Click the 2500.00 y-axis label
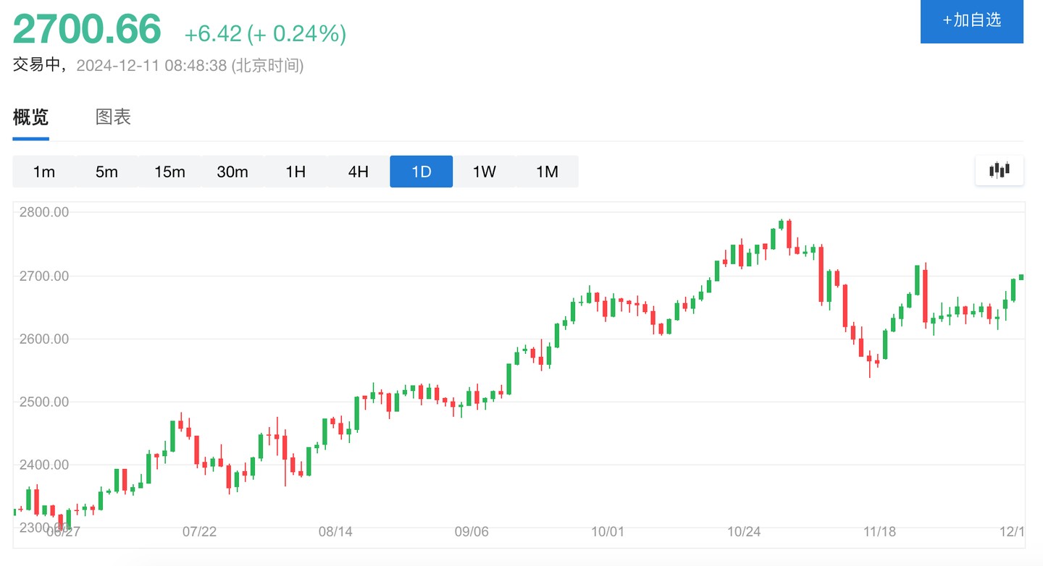 pyautogui.click(x=45, y=402)
